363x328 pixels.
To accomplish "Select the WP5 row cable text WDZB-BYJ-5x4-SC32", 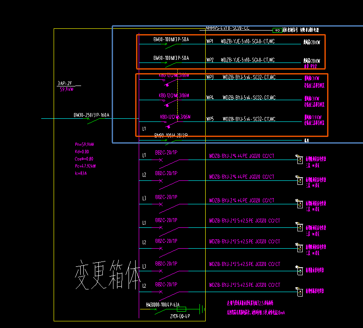I will pyautogui.click(x=249, y=119).
